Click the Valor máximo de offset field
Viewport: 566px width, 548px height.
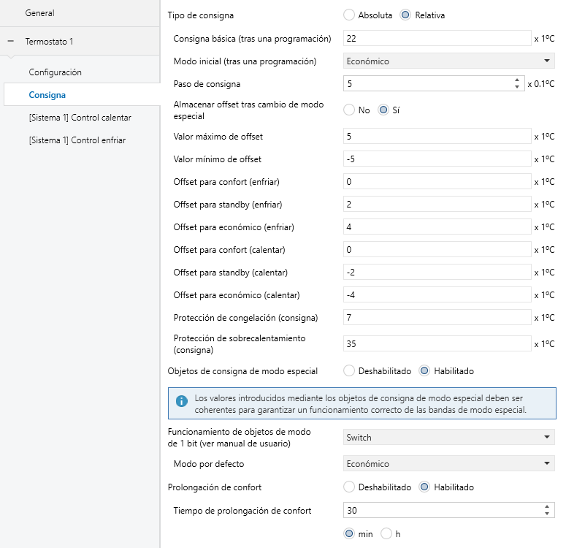click(x=437, y=136)
